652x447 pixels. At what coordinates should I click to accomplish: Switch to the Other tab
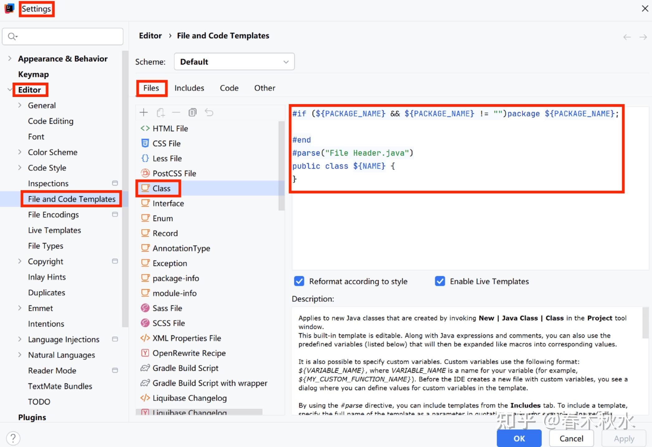click(265, 88)
